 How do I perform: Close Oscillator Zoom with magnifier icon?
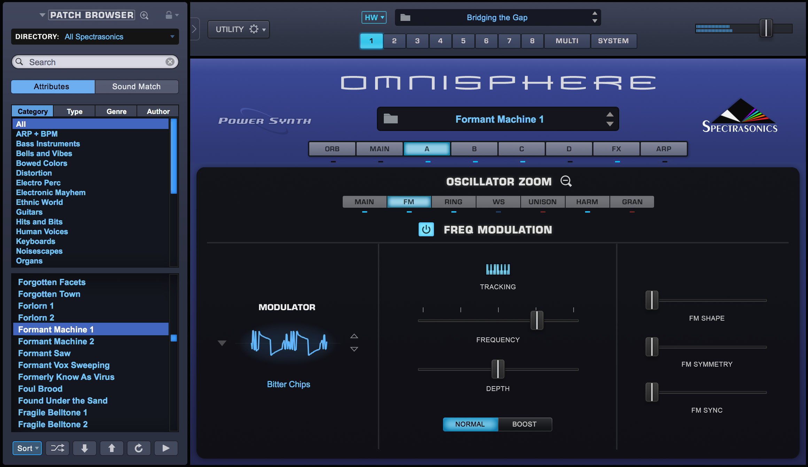pyautogui.click(x=566, y=181)
